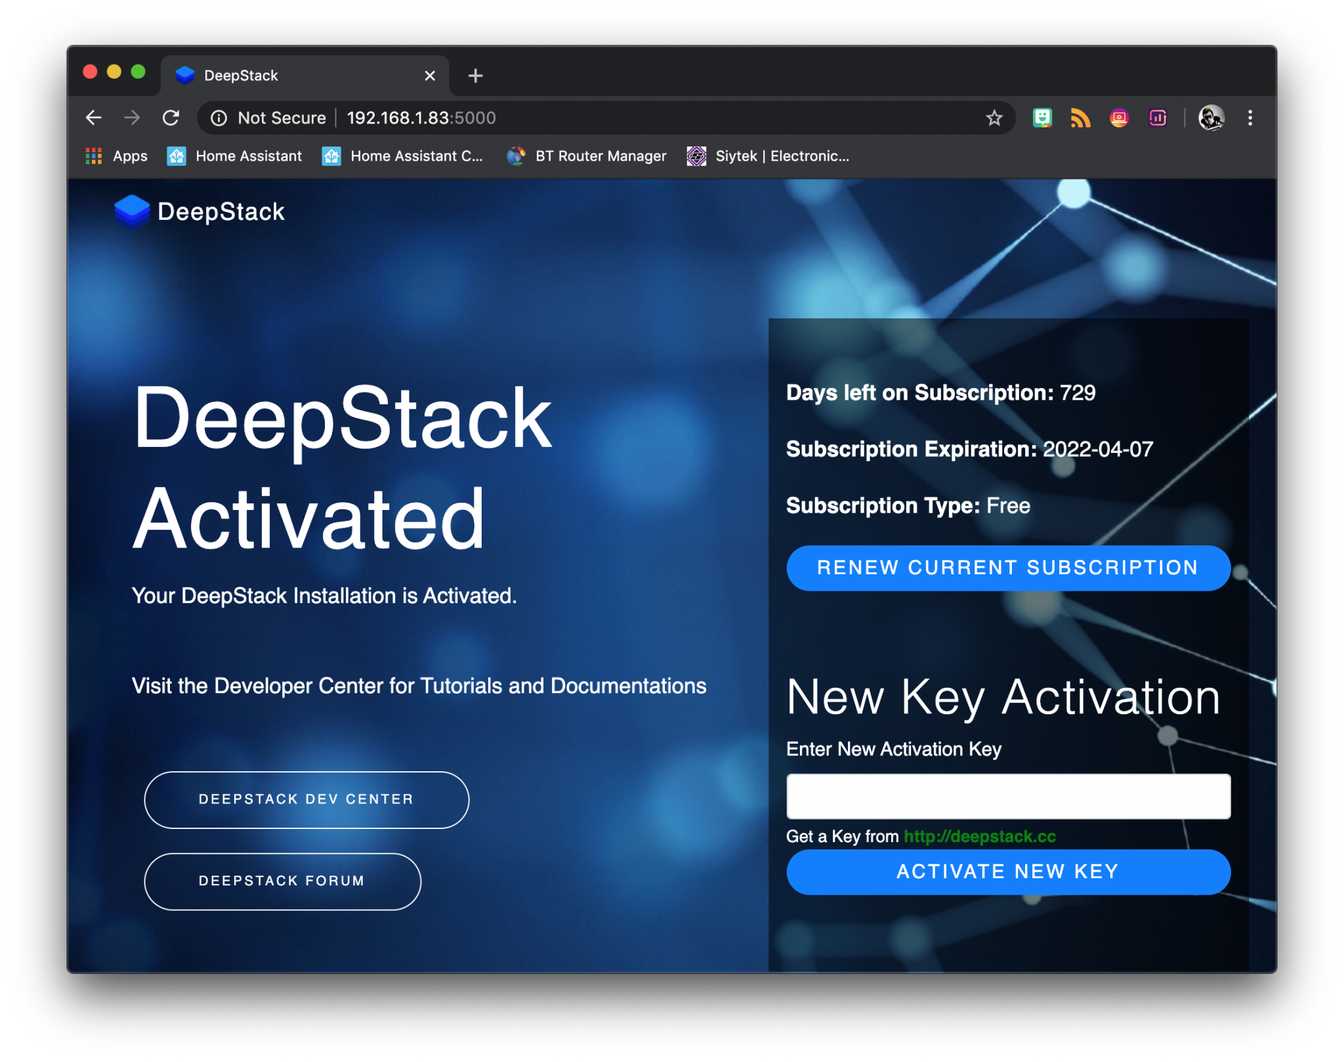Click ACTIVATE NEW KEY

click(x=1007, y=872)
